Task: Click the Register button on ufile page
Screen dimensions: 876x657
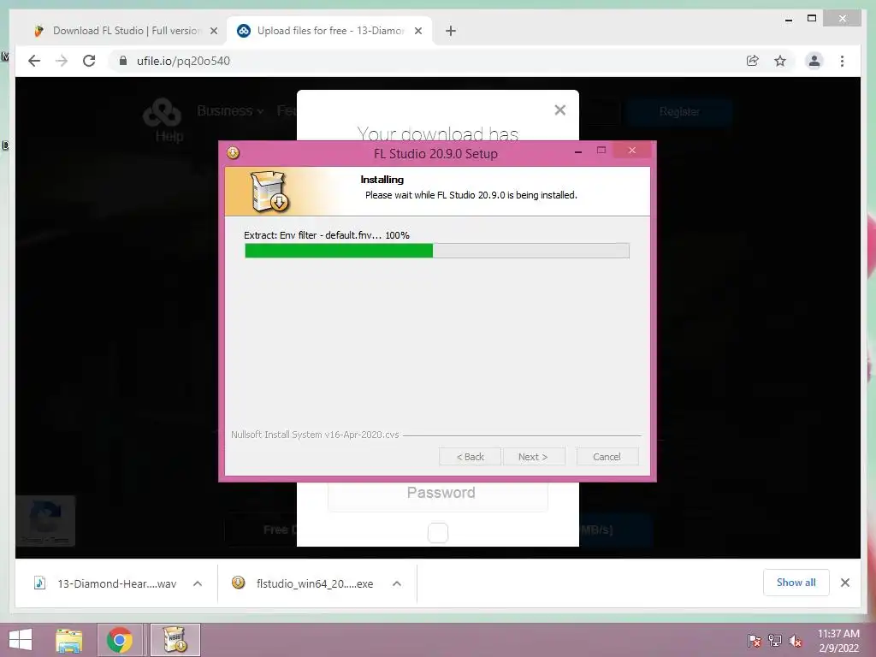Action: click(679, 112)
